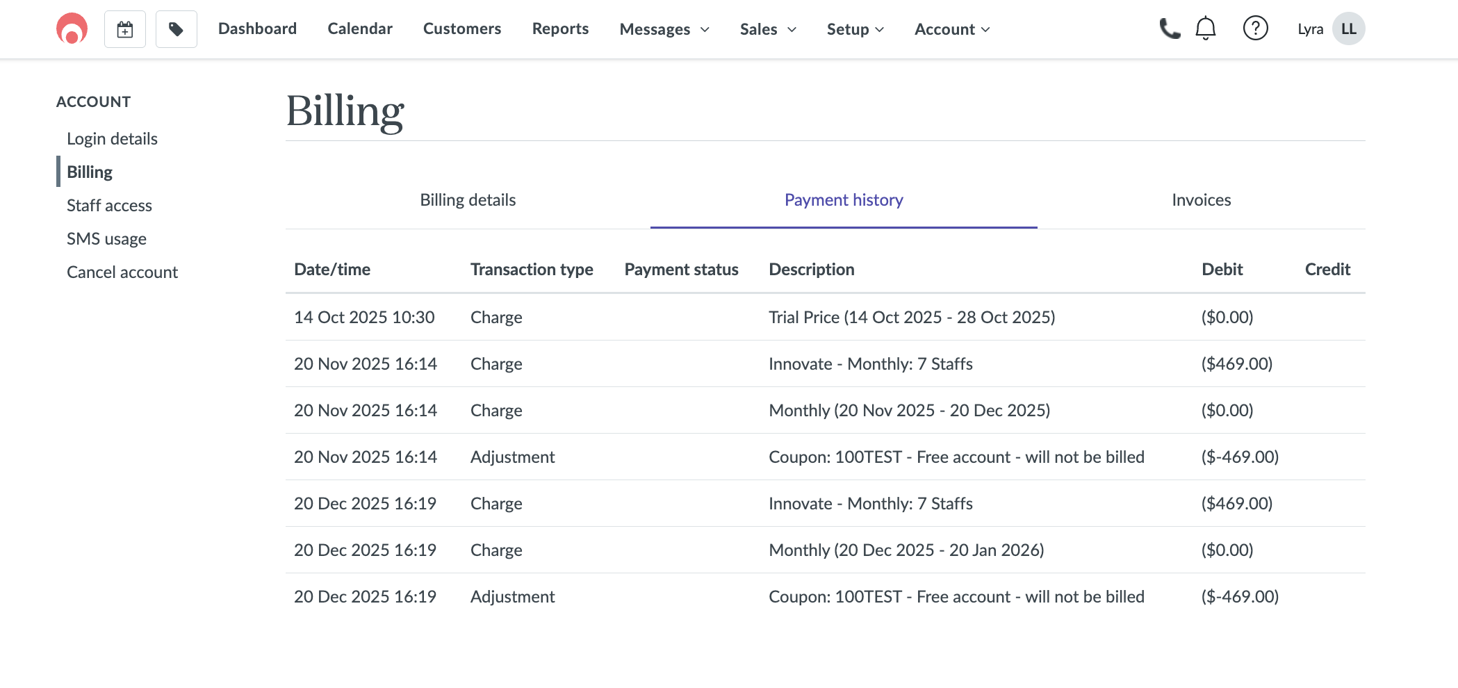Open the help question mark icon

1255,28
